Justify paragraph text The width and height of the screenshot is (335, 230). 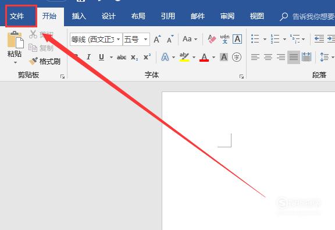(294, 57)
